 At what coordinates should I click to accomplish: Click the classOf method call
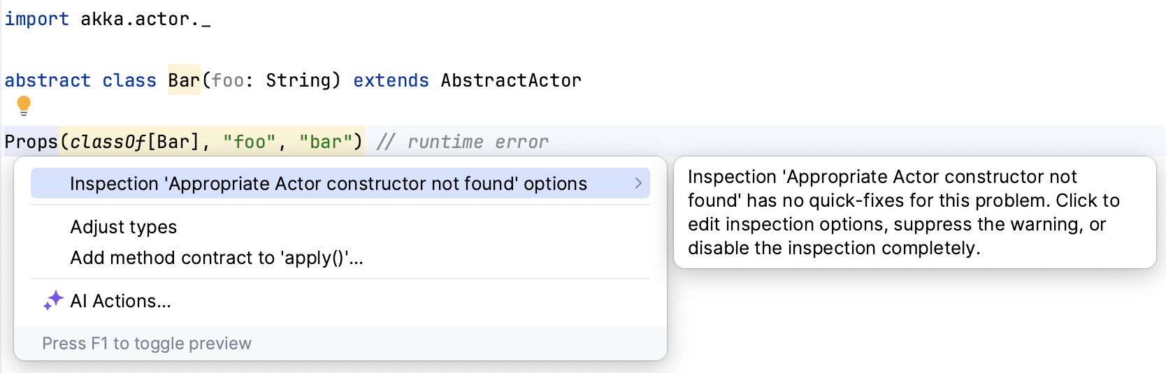point(108,142)
